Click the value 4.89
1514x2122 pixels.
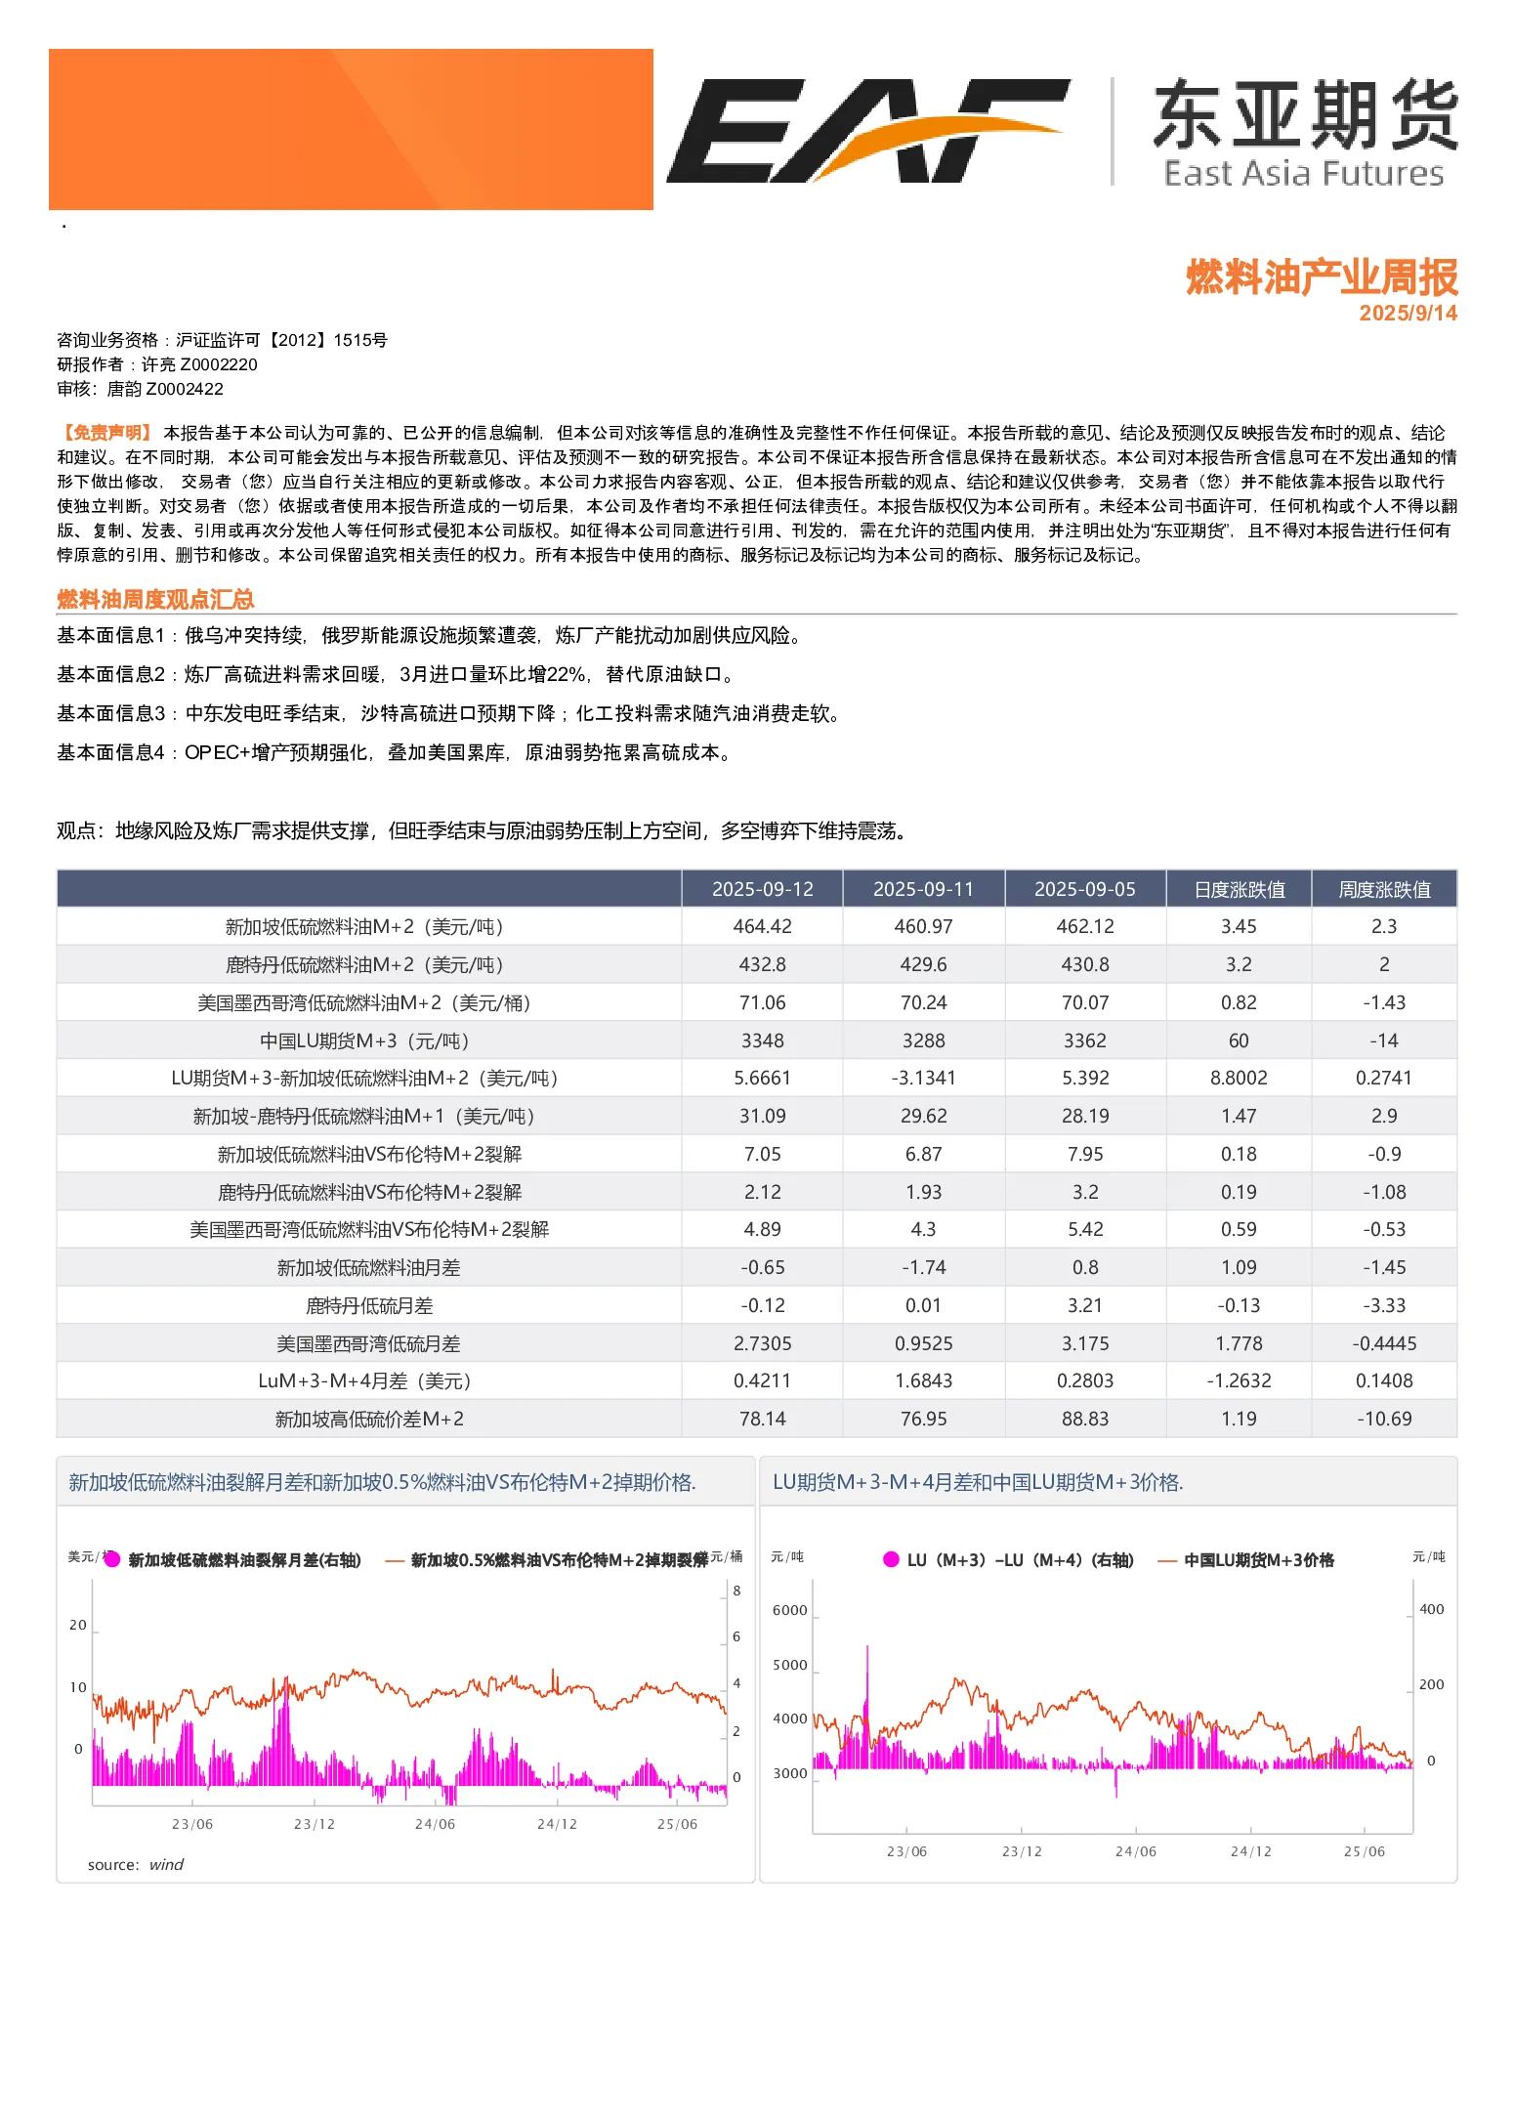(x=762, y=1229)
